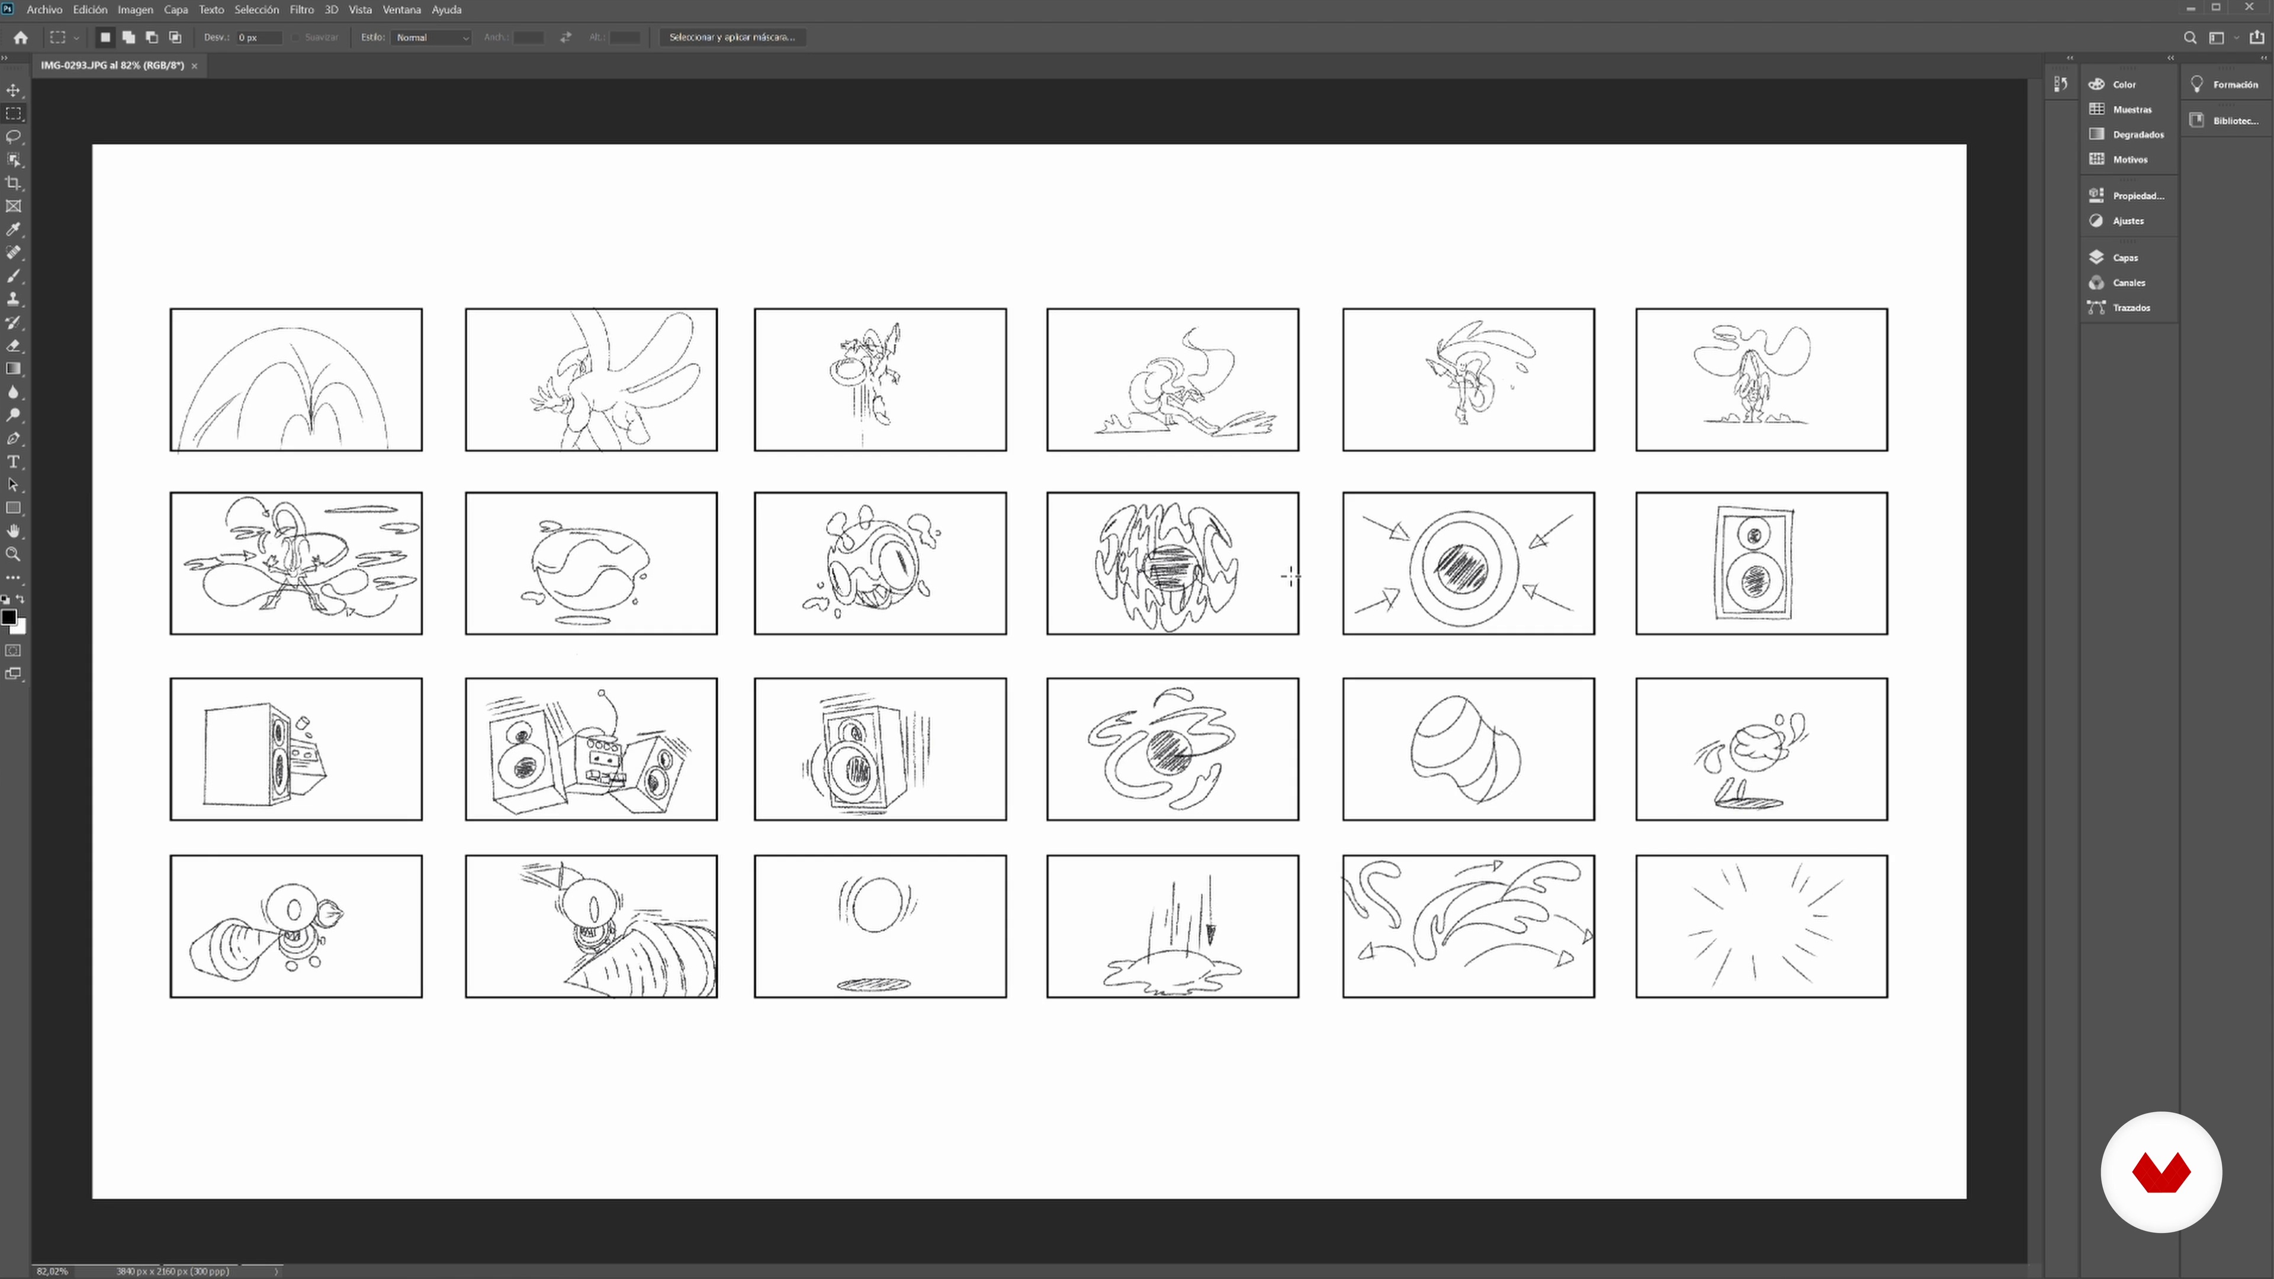
Task: Select the Eyedropper tool
Action: click(x=13, y=230)
